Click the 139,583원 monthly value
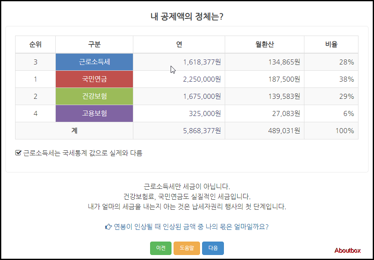Screen dimensions: 374x260 pos(284,96)
